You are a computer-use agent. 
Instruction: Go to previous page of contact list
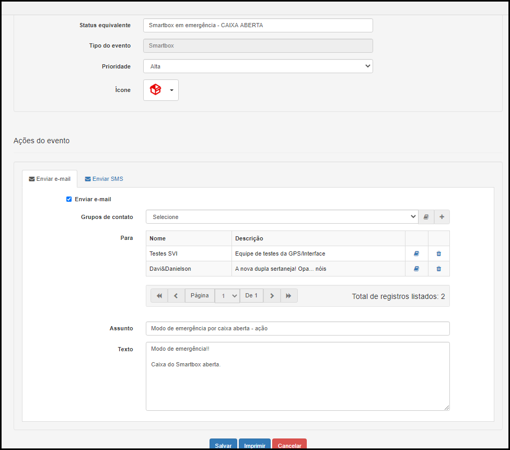(x=176, y=296)
